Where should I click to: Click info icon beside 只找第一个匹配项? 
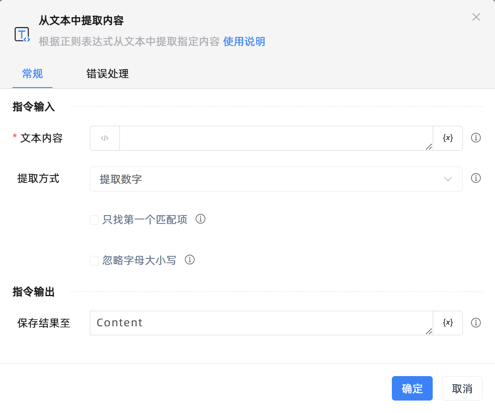(x=200, y=219)
